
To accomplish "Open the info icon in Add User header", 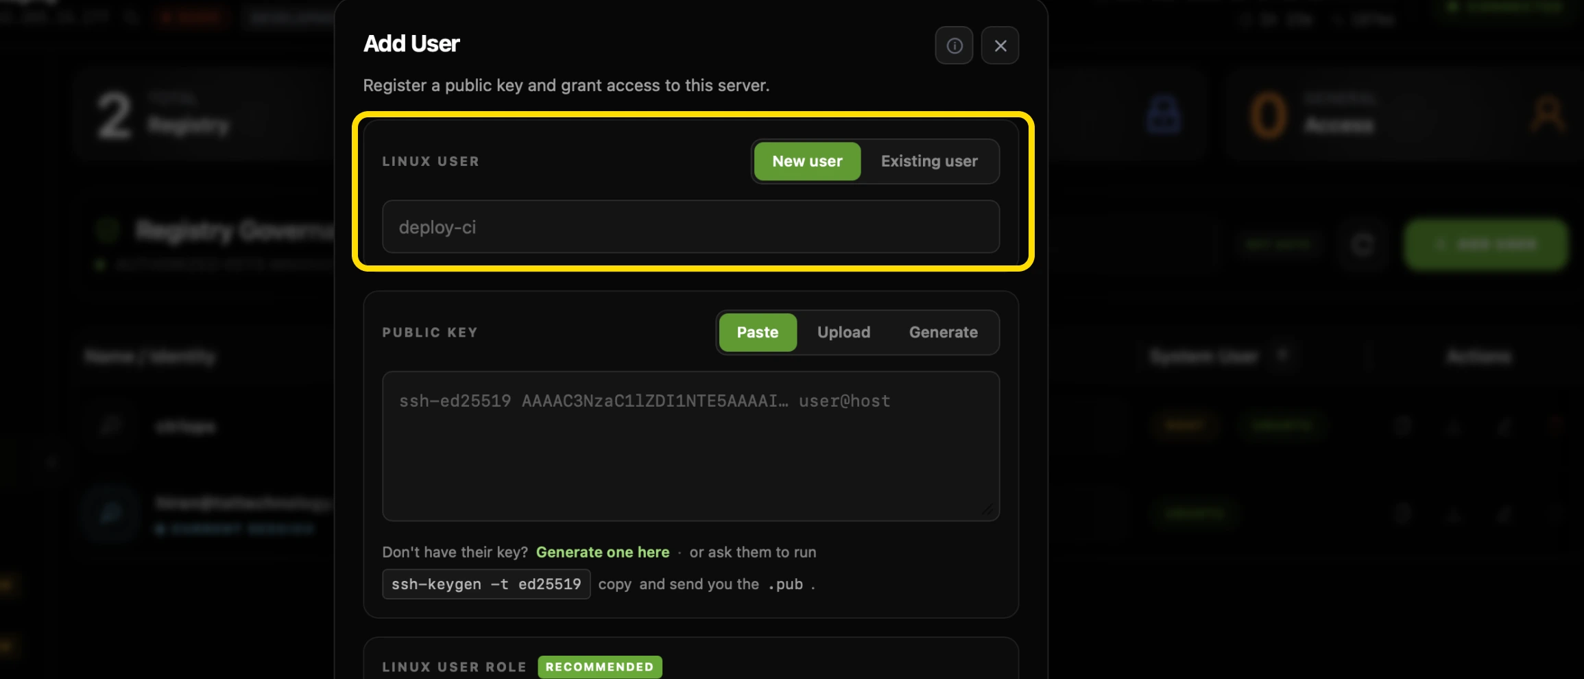I will point(954,45).
